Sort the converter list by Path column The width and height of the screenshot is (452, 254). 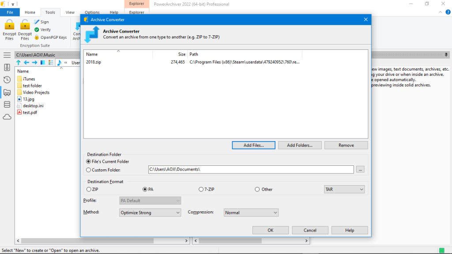tap(245, 54)
